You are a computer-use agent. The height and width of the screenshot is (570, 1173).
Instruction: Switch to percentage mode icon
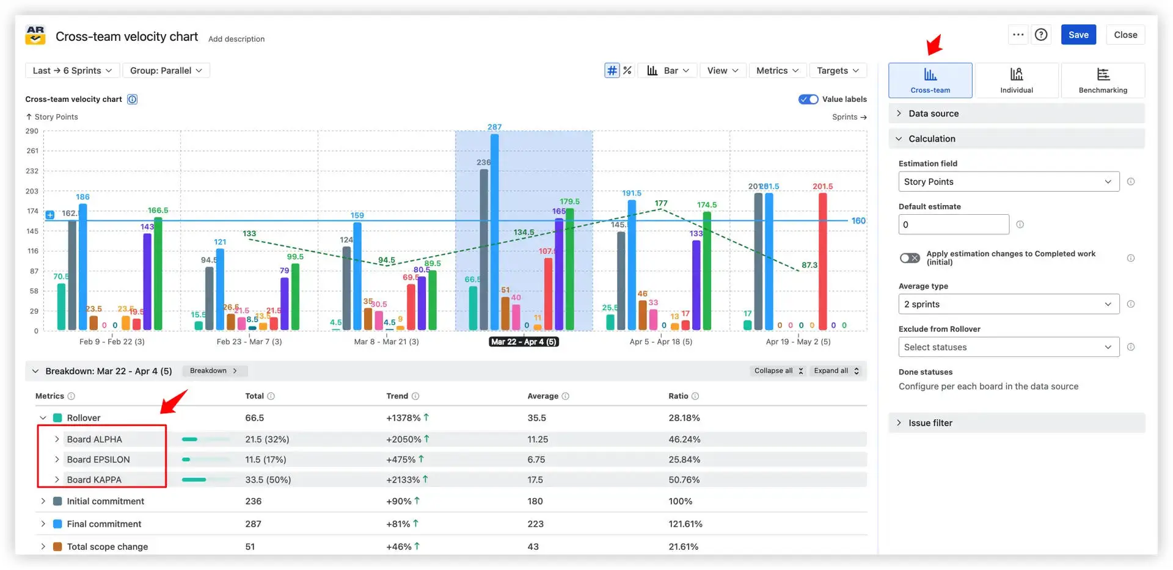(x=627, y=71)
